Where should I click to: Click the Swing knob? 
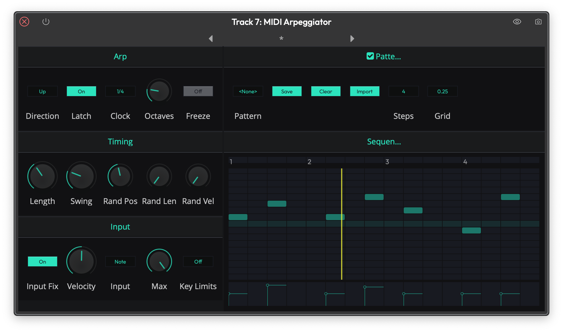point(81,176)
